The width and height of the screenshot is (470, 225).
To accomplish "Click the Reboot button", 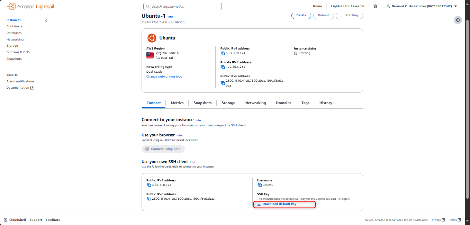I will pos(324,15).
